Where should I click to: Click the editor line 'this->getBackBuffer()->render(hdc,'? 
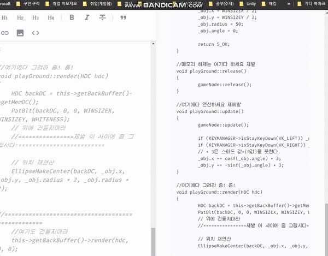click(70, 240)
